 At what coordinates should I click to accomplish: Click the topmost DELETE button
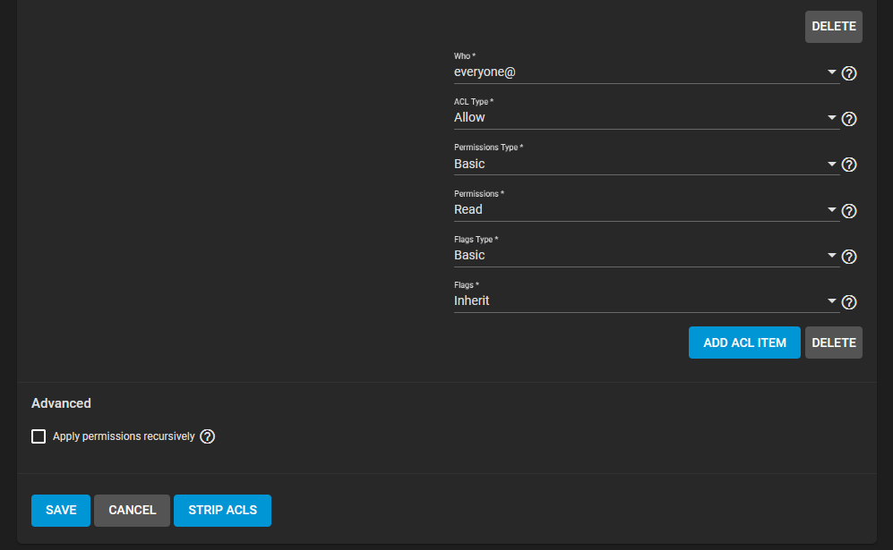833,26
